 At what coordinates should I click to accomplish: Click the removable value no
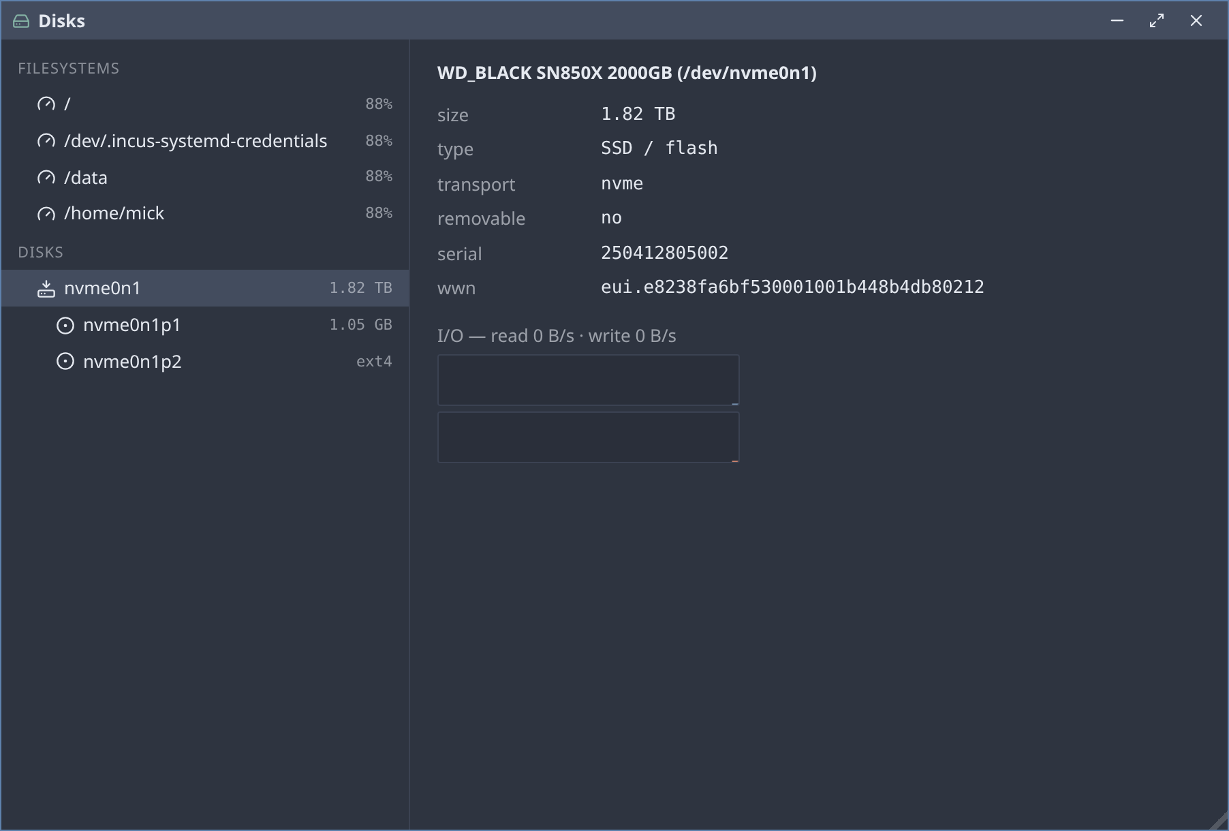click(611, 218)
